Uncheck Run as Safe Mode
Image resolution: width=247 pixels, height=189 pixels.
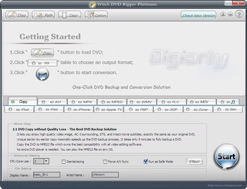[146, 161]
